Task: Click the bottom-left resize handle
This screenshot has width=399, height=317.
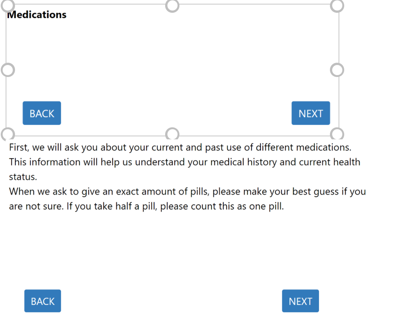Action: click(x=8, y=134)
